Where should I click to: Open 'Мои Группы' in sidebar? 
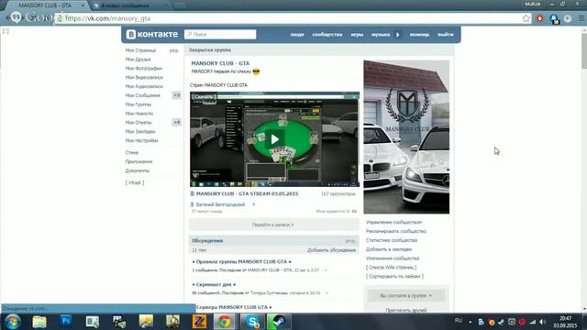(x=138, y=104)
